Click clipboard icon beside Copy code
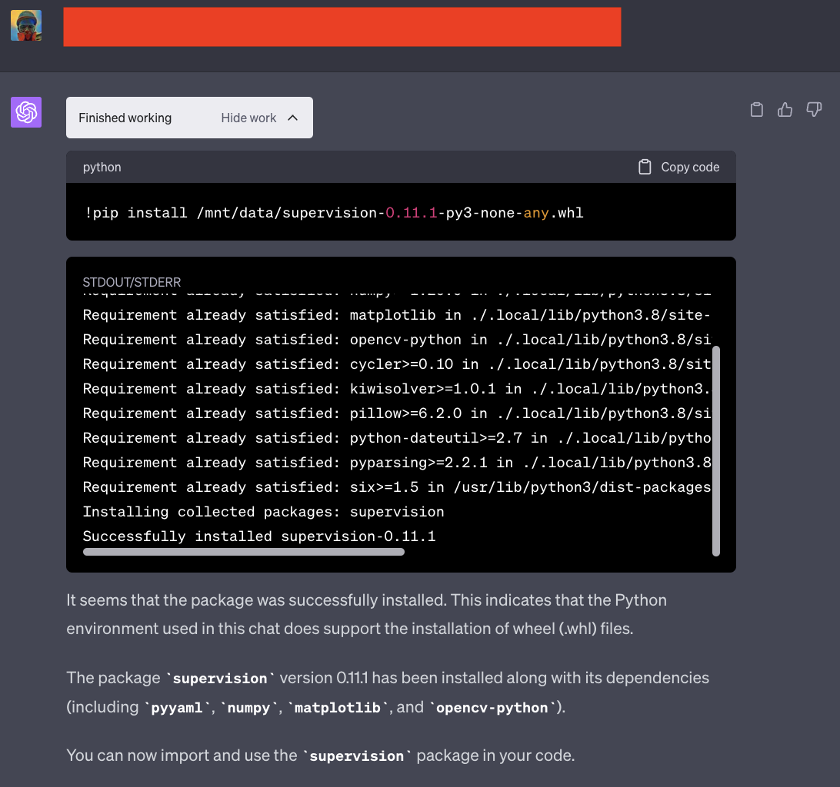Screen dimensions: 840x787 point(645,167)
